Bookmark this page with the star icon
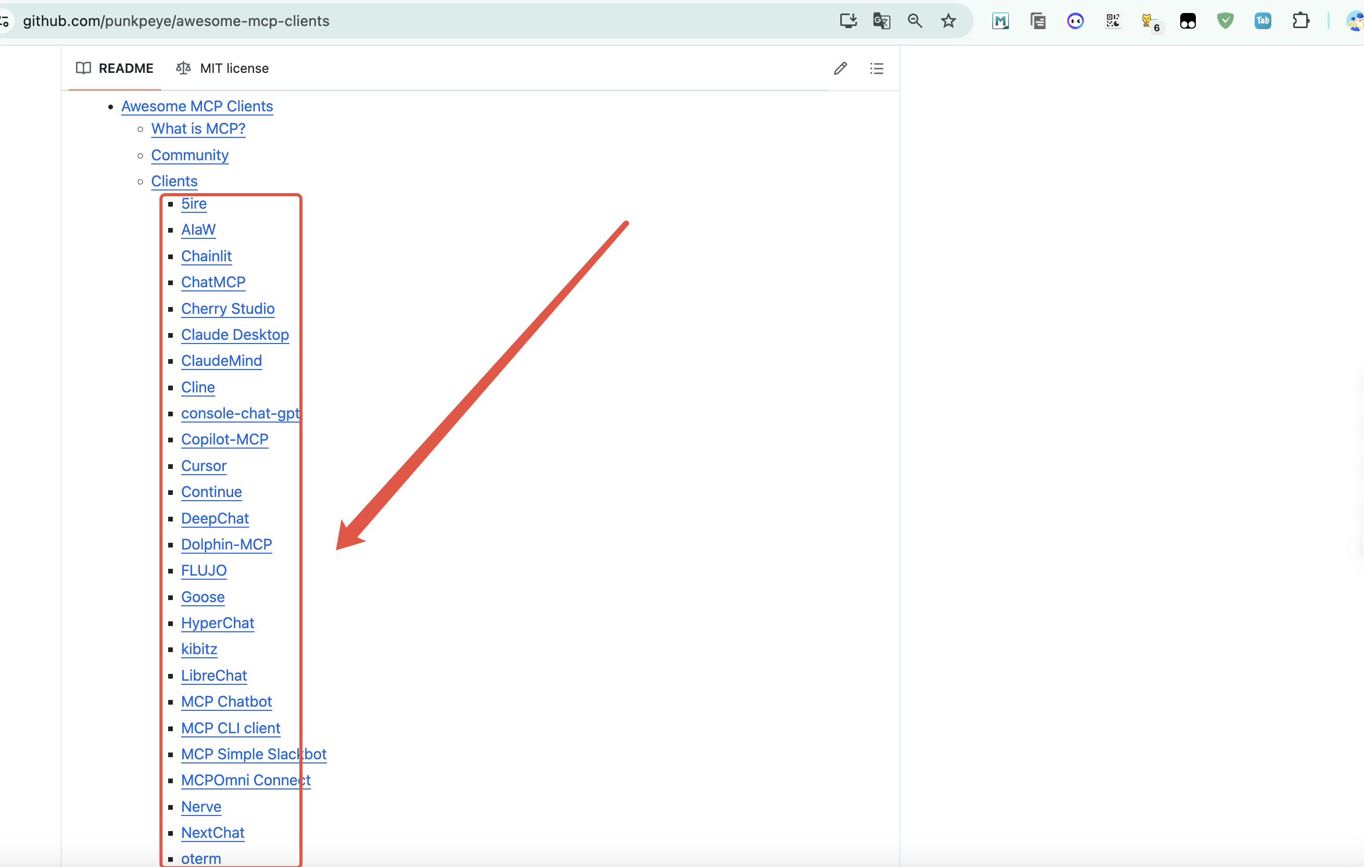 (x=948, y=21)
